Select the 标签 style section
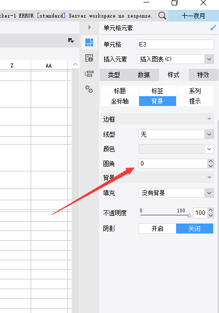 pos(158,91)
